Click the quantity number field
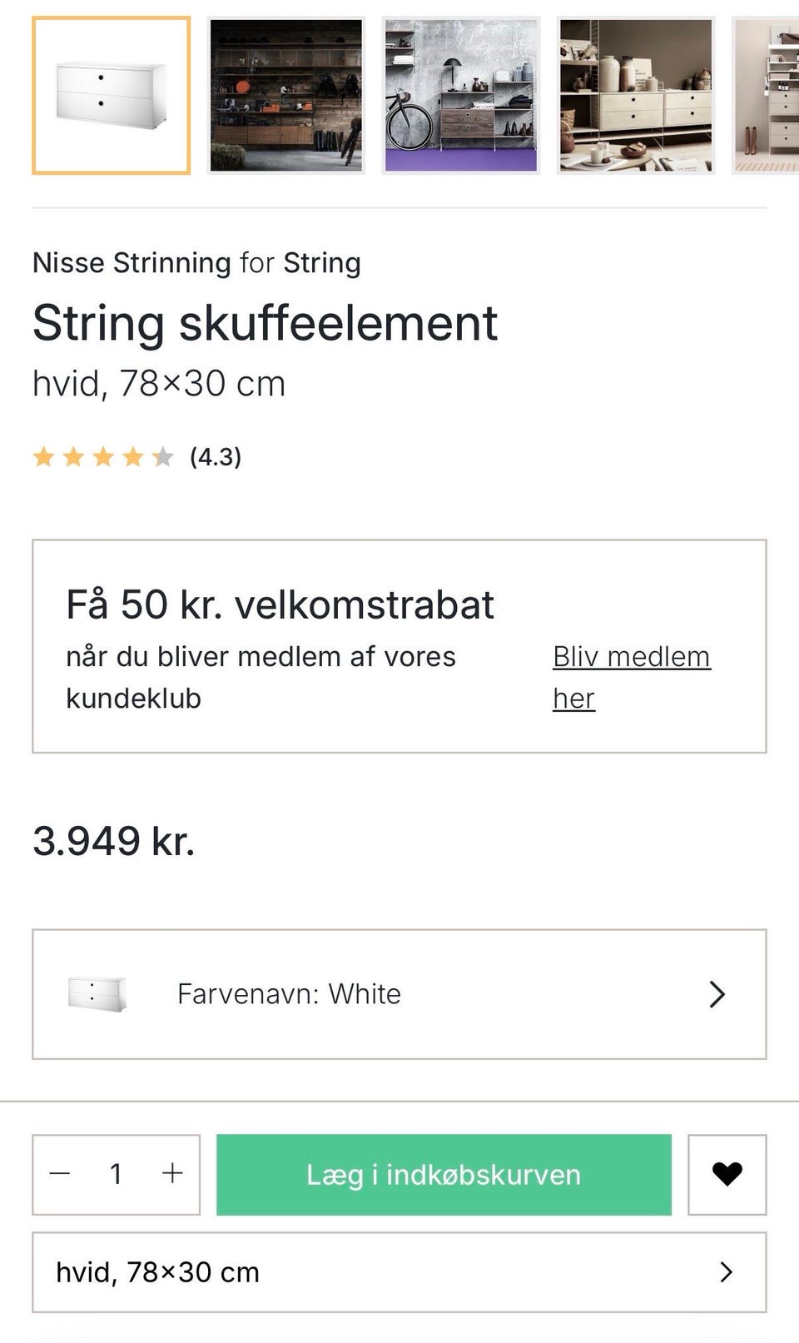 pyautogui.click(x=116, y=1174)
